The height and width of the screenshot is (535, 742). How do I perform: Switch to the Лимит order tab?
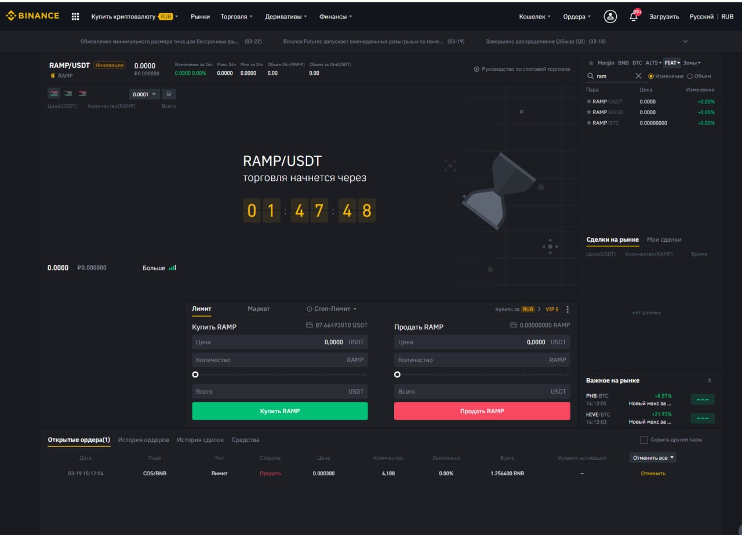pyautogui.click(x=202, y=309)
